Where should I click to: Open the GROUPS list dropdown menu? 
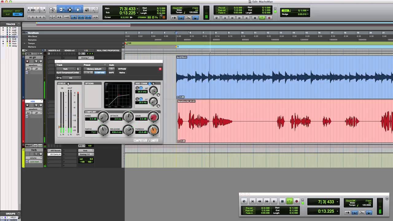click(19, 214)
